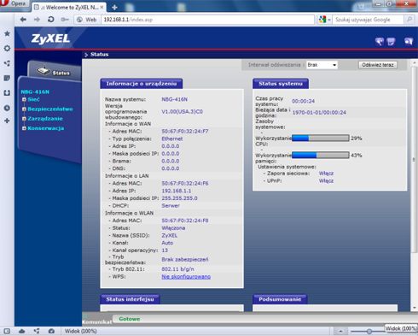Open the Zarządzanie menu item
The height and width of the screenshot is (336, 418).
(45, 119)
